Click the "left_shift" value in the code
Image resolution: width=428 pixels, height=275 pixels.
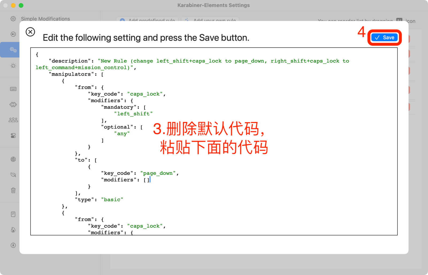(133, 114)
